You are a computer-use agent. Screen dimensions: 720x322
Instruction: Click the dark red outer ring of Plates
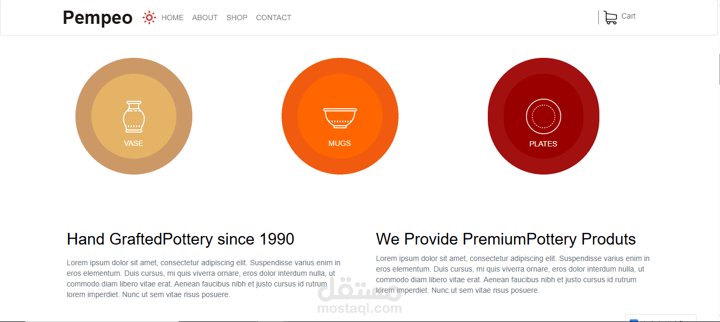click(495, 116)
